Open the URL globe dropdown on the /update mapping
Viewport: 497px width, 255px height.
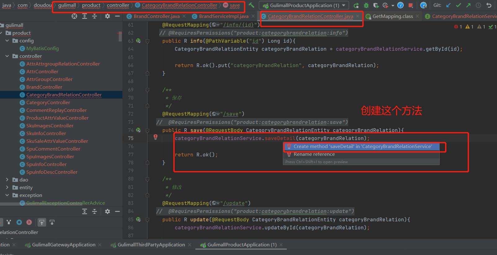click(x=216, y=203)
